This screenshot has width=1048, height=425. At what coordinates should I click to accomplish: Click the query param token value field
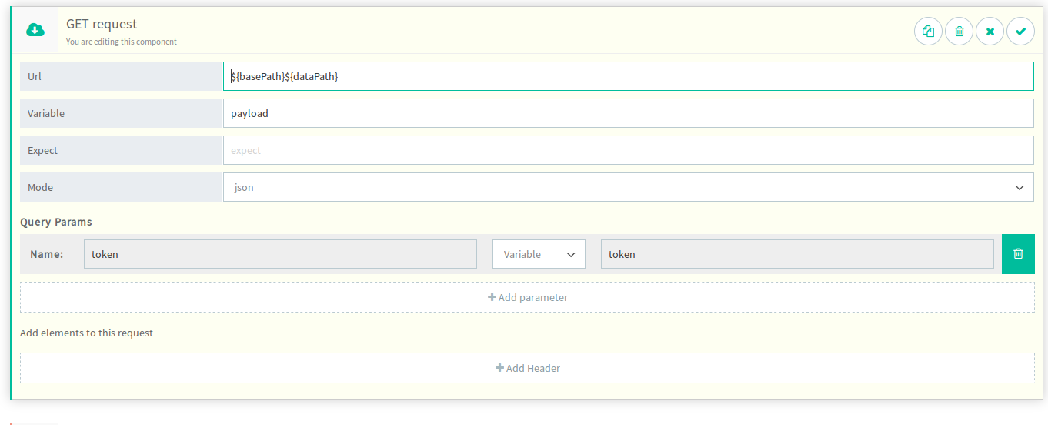tap(796, 254)
